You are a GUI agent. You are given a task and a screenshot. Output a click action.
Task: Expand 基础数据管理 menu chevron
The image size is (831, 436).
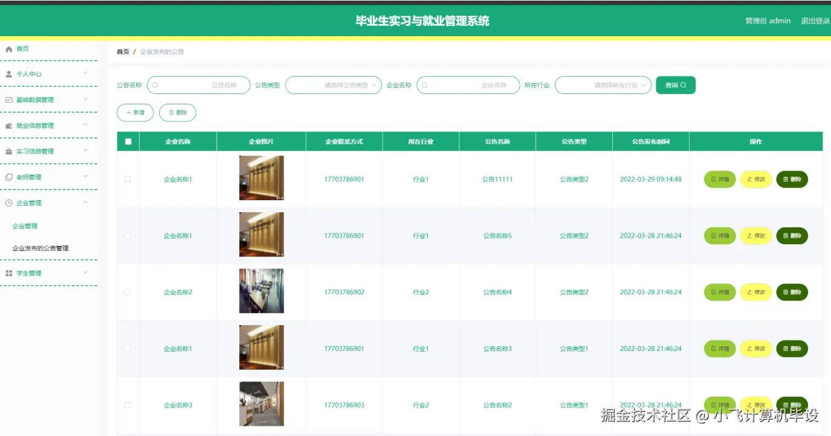click(85, 98)
